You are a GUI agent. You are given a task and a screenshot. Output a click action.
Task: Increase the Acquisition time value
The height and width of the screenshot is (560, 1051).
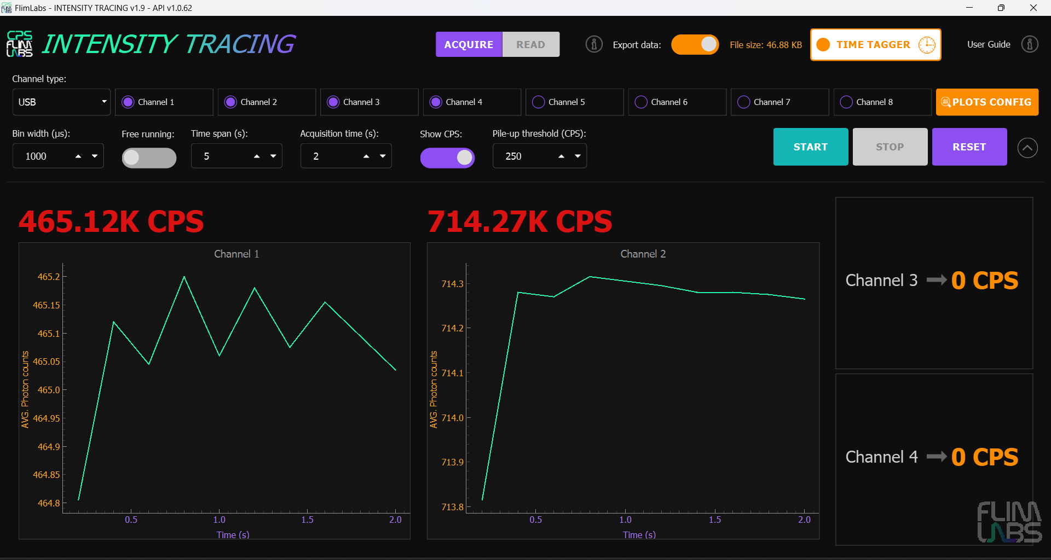[x=366, y=156]
